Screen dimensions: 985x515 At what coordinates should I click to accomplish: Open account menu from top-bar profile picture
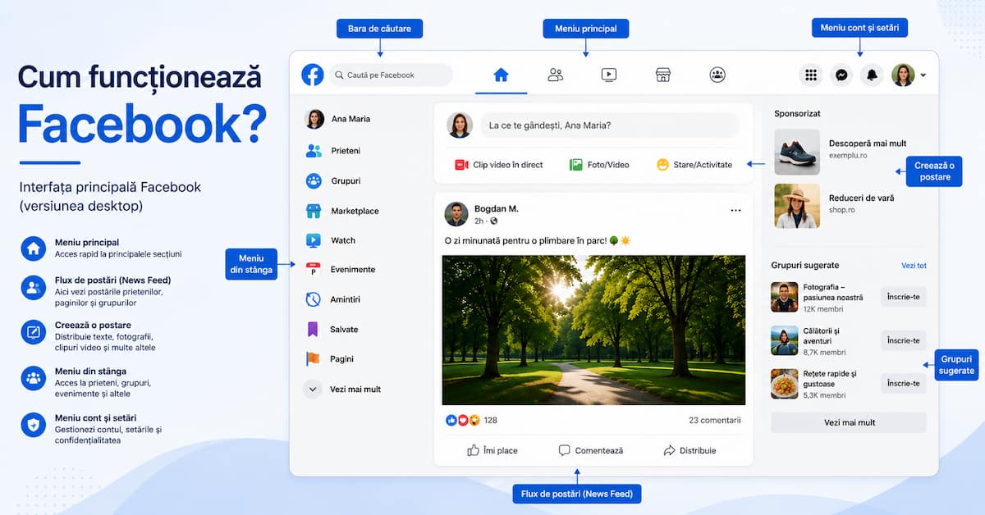(903, 75)
